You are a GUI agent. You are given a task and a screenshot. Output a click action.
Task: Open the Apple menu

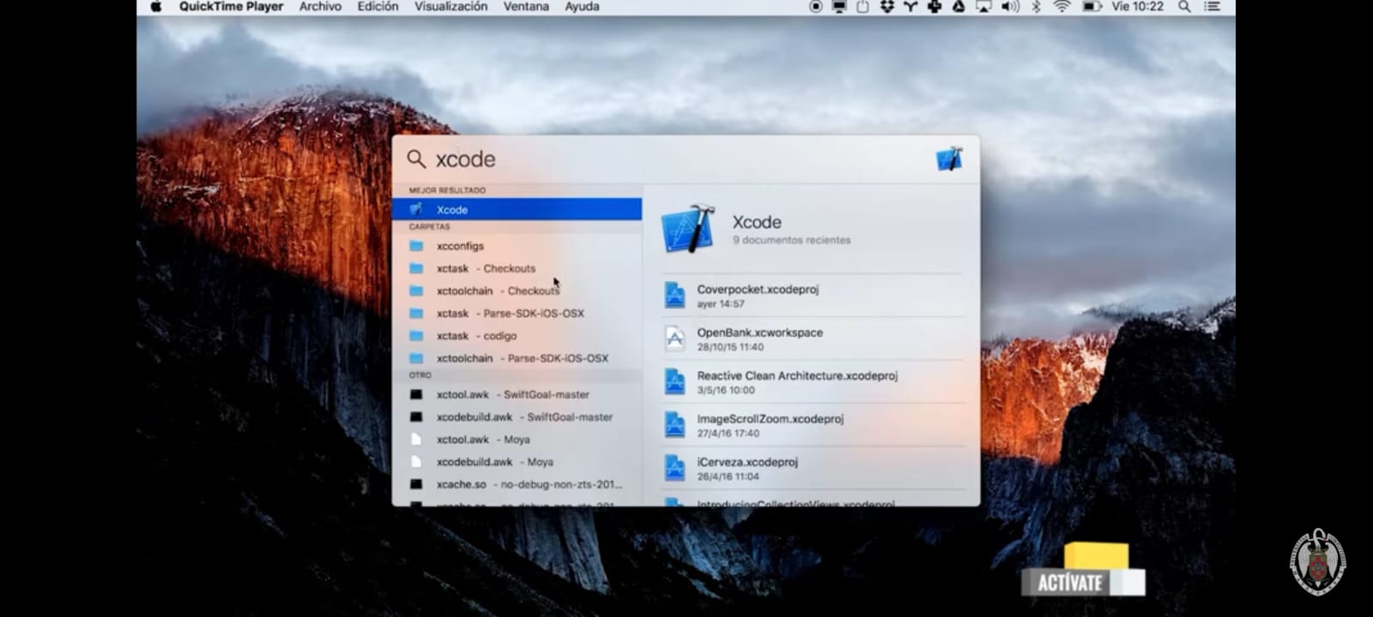[156, 6]
